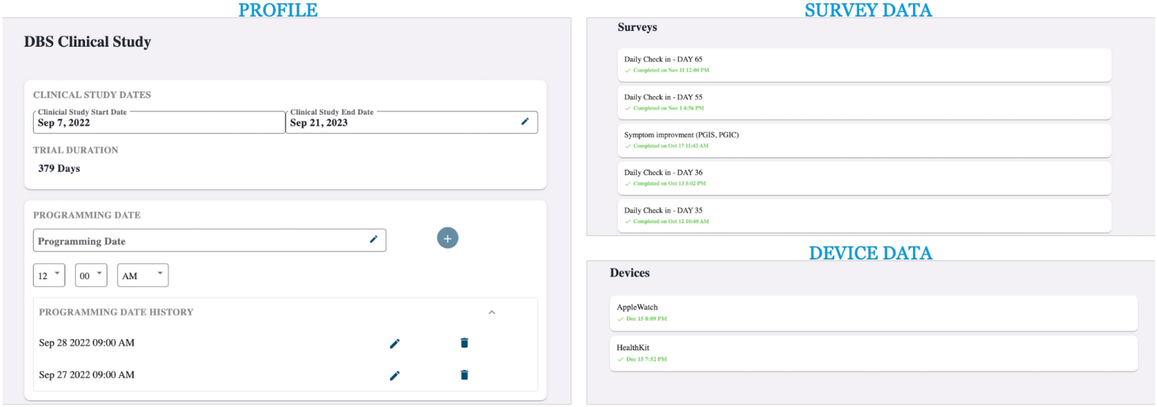Open the Daily Check in - DAY 65 survey

point(864,65)
